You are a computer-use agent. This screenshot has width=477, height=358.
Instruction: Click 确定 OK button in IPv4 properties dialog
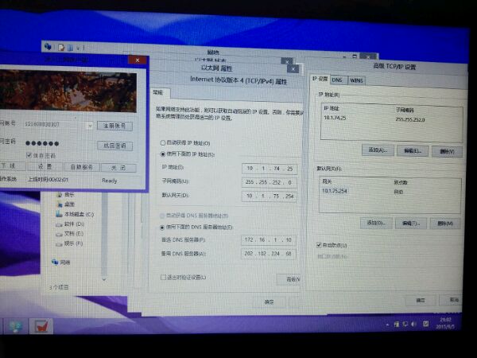point(269,302)
